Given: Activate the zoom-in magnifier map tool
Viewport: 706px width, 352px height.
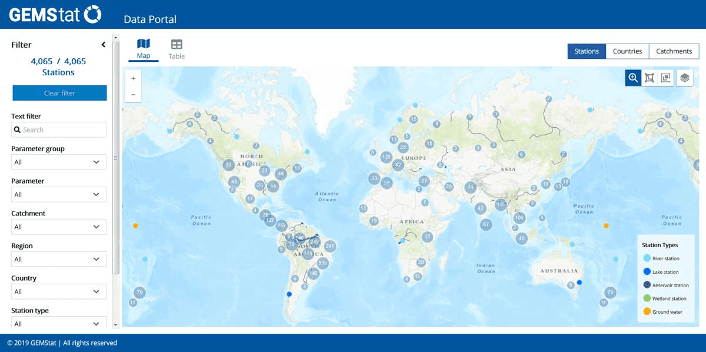Looking at the screenshot, I should pos(633,78).
